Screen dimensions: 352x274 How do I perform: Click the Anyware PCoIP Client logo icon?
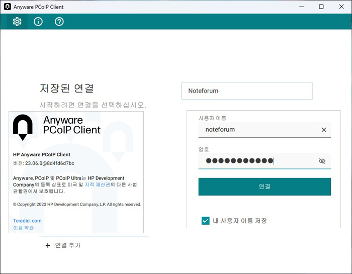(23, 127)
